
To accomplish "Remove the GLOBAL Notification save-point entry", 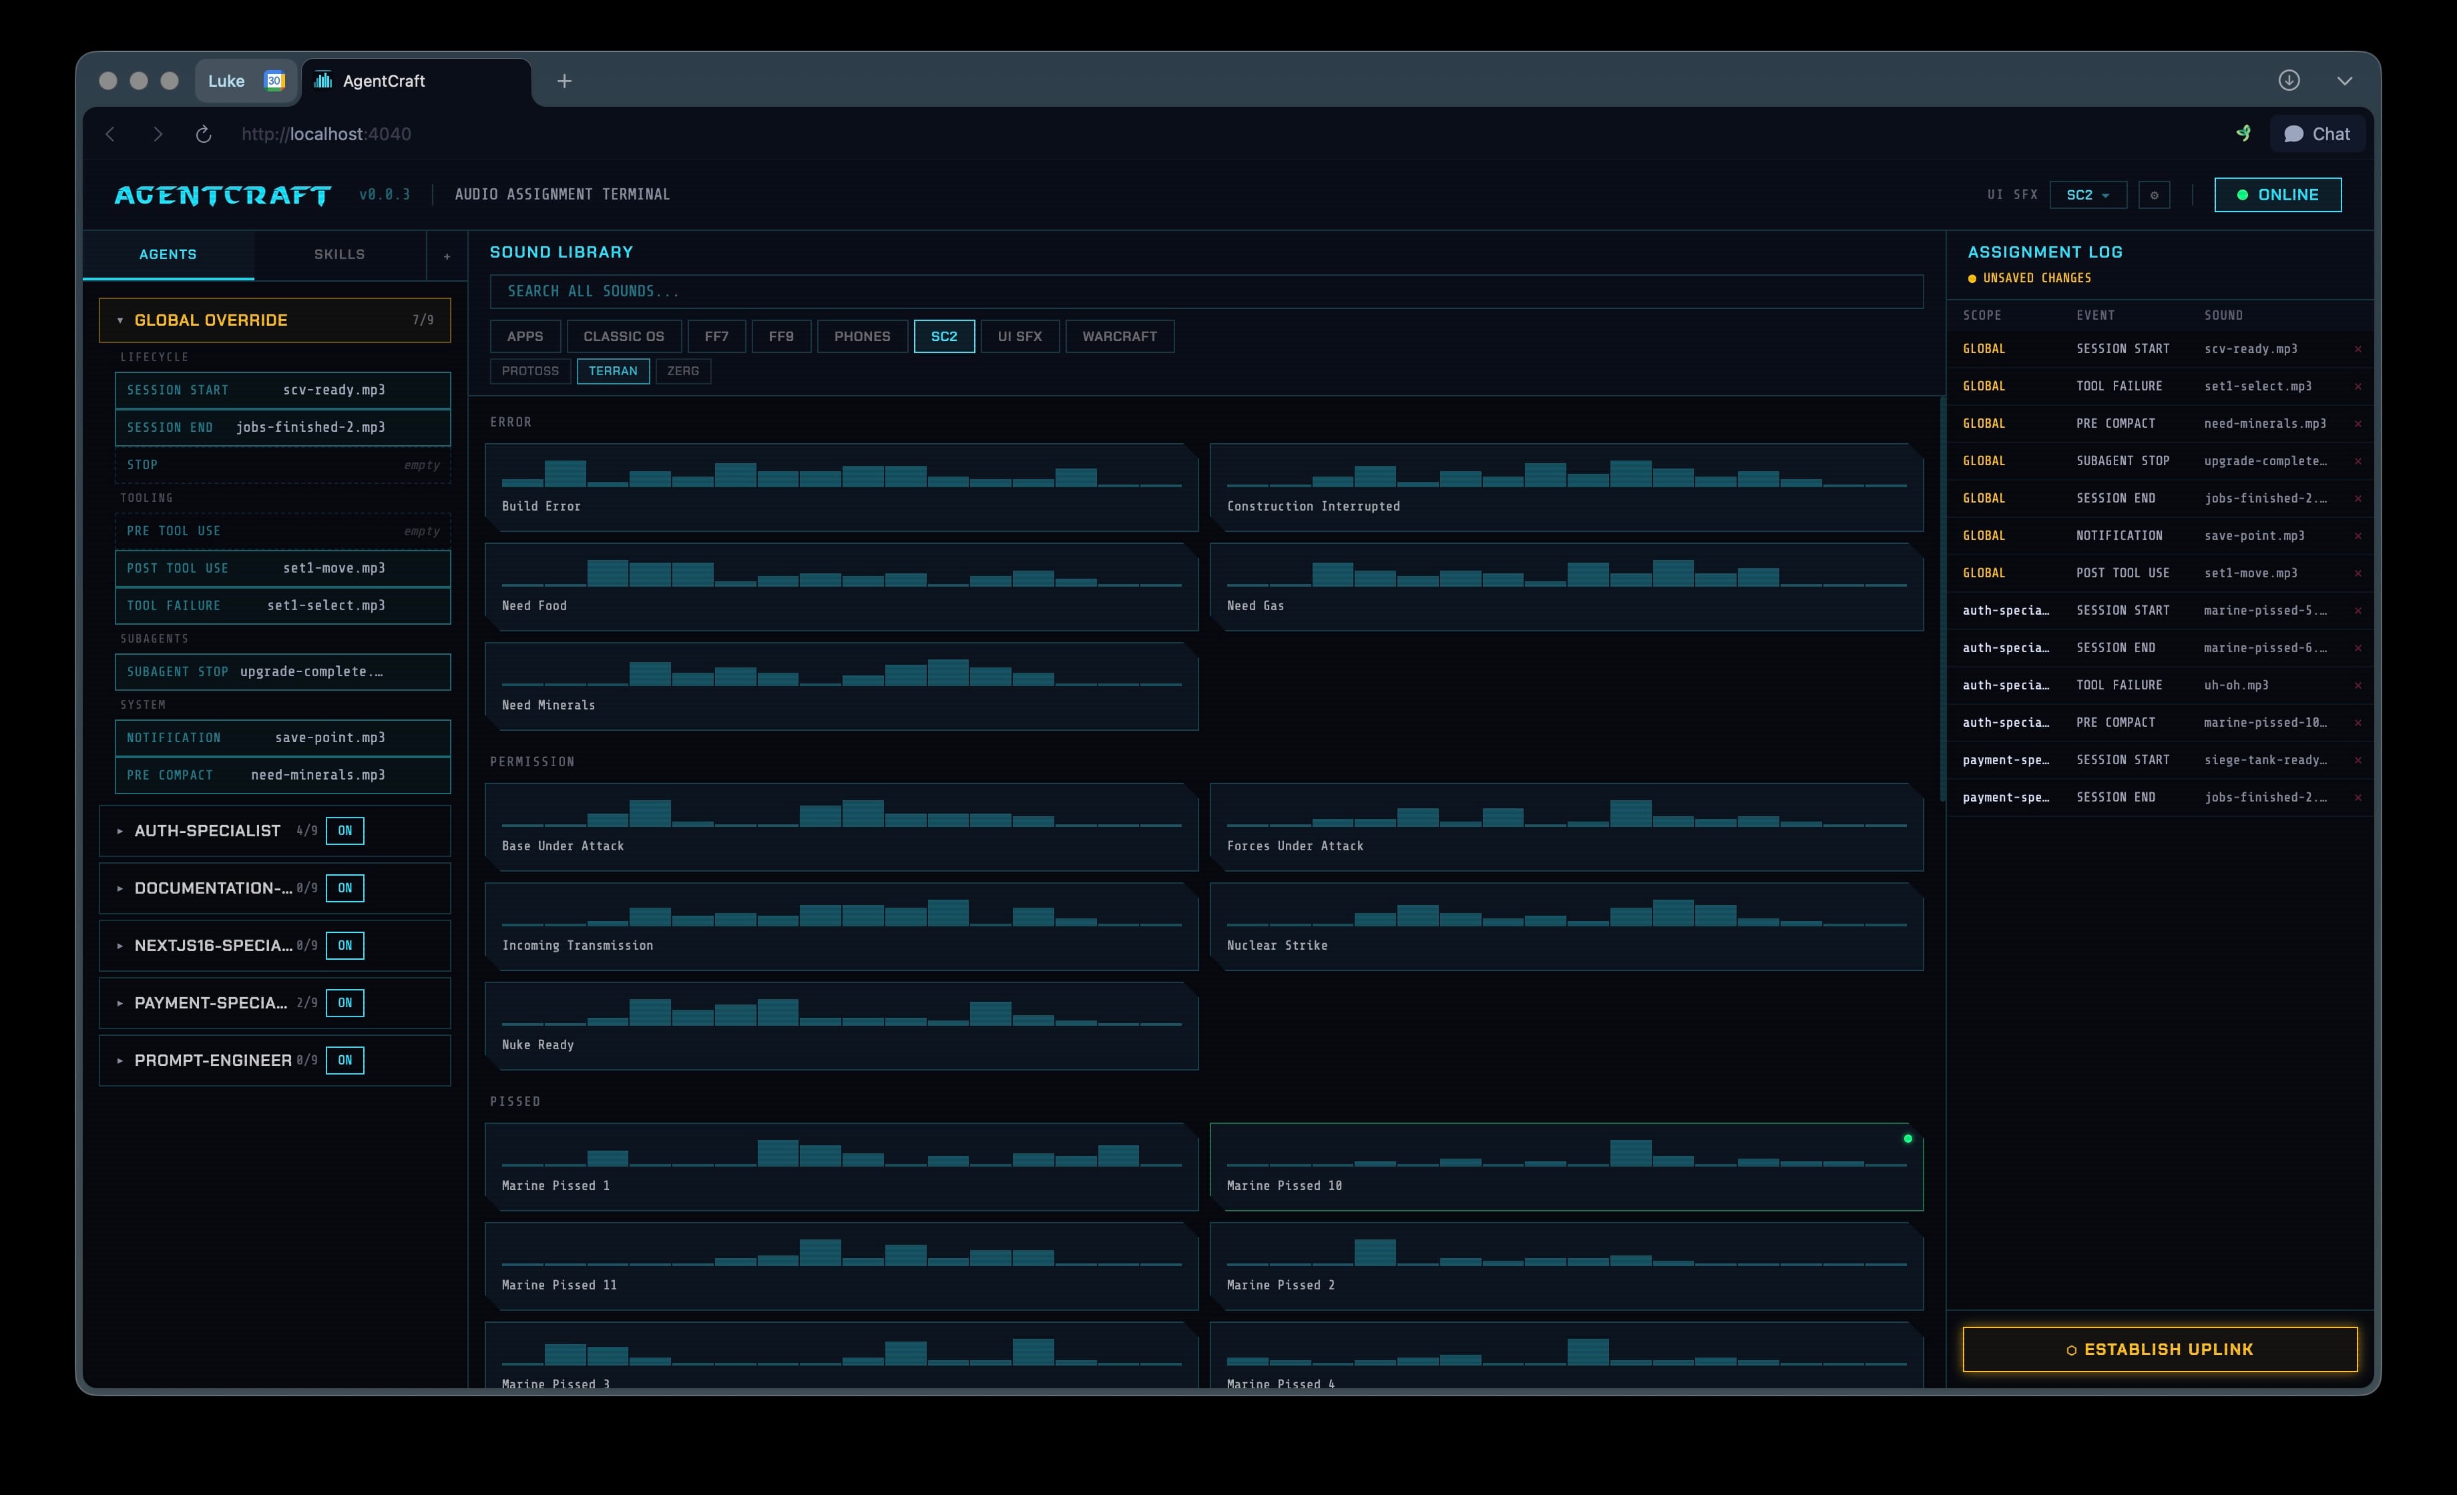I will (x=2358, y=536).
